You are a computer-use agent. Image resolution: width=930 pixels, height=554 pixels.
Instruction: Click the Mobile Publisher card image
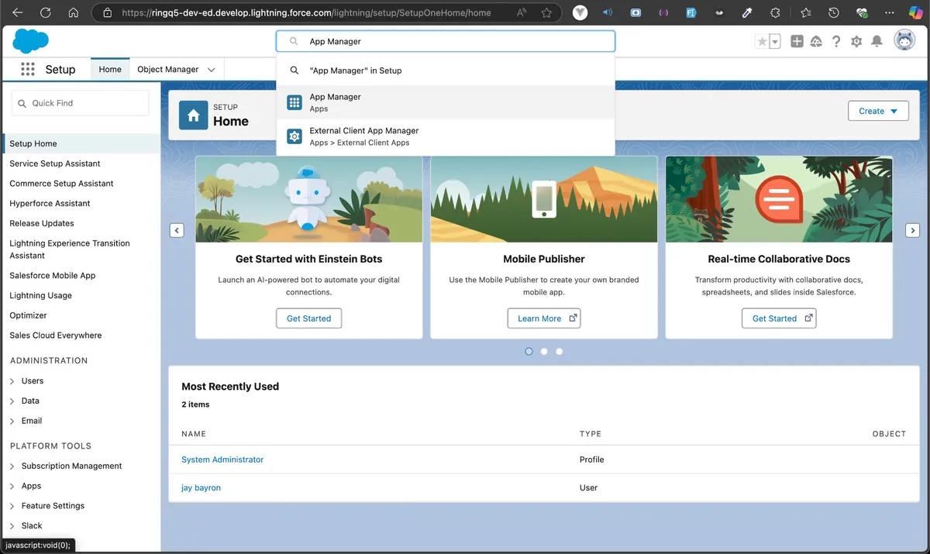[x=544, y=199]
